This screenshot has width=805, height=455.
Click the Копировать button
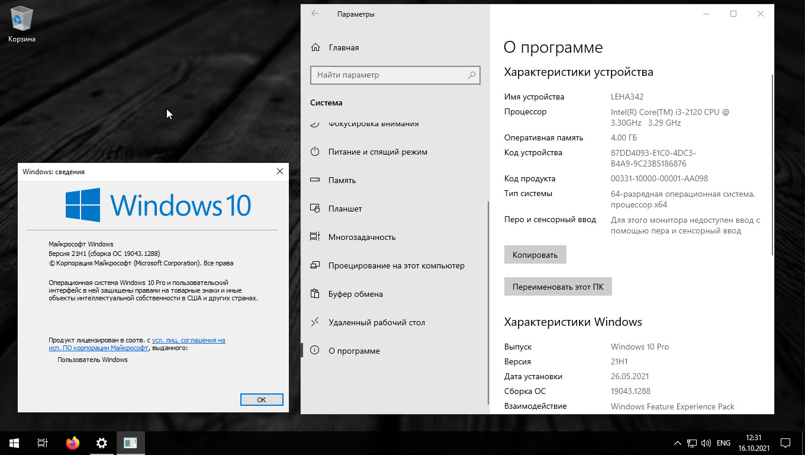(535, 255)
